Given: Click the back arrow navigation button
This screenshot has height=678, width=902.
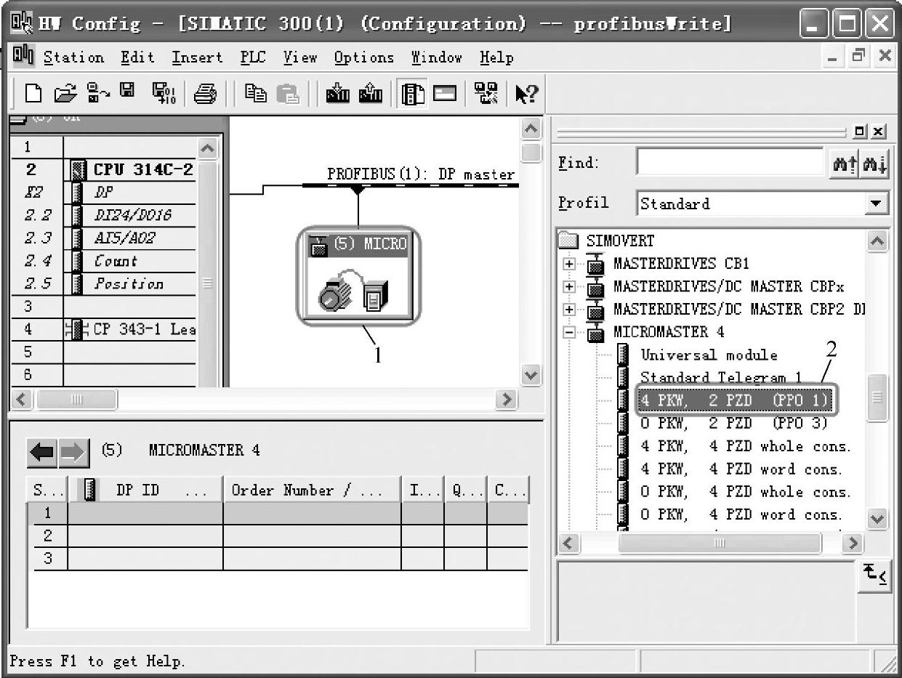Looking at the screenshot, I should point(42,451).
